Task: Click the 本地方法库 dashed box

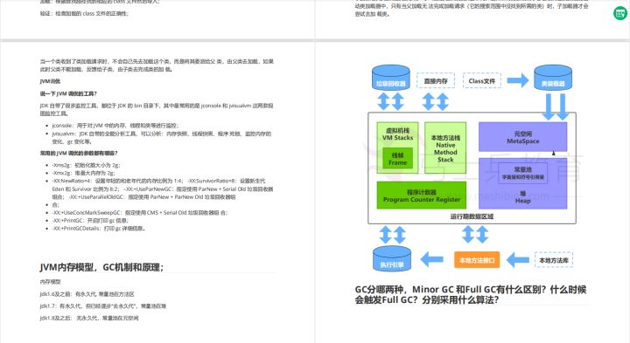Action: [x=554, y=260]
